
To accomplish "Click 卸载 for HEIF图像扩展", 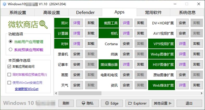I will tap(197, 64).
